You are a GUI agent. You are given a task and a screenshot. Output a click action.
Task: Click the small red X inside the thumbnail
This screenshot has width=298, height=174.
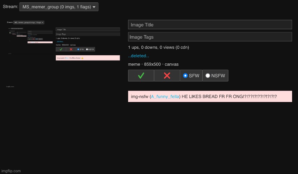71,49
